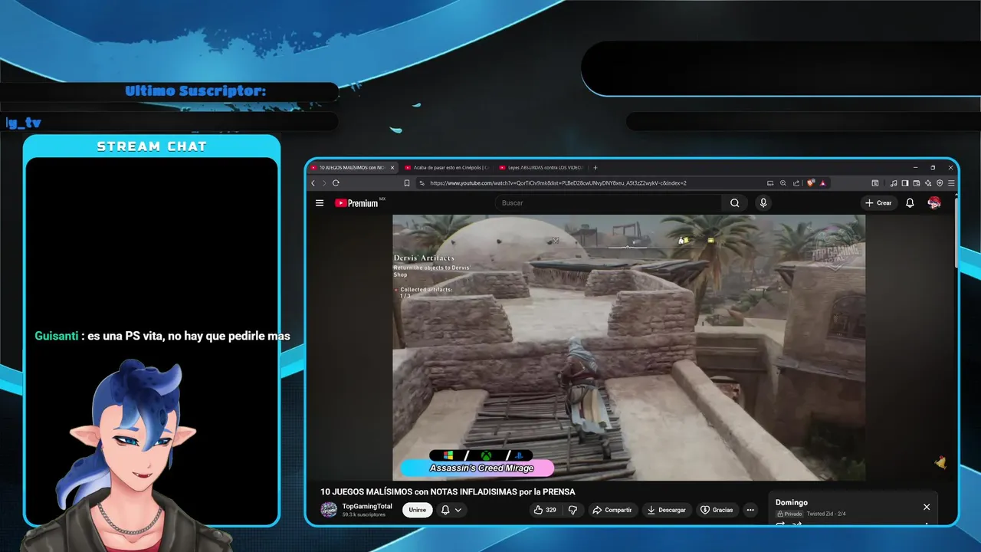The image size is (981, 552).
Task: Open the account avatar menu
Action: click(934, 202)
